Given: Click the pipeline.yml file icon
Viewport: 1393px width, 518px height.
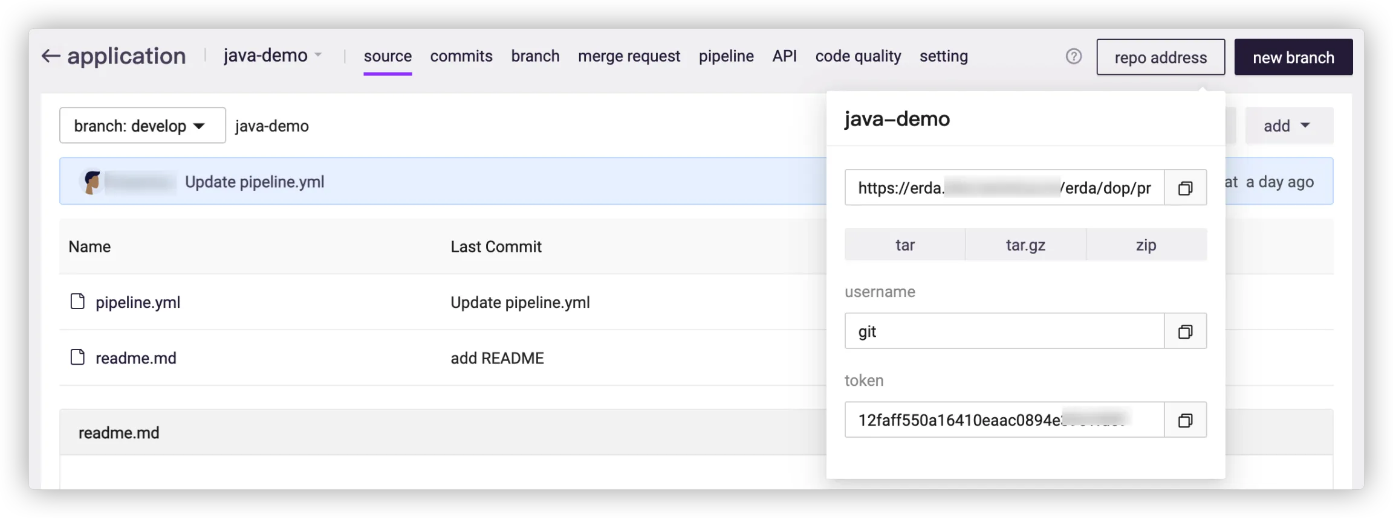Looking at the screenshot, I should pyautogui.click(x=77, y=302).
